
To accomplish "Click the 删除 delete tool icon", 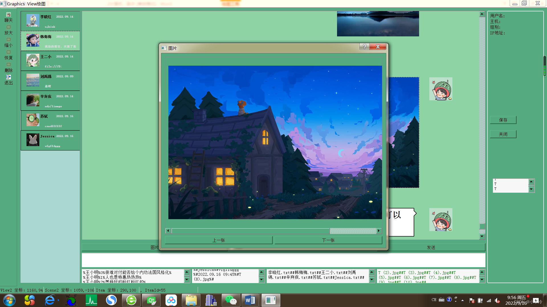I will point(9,65).
